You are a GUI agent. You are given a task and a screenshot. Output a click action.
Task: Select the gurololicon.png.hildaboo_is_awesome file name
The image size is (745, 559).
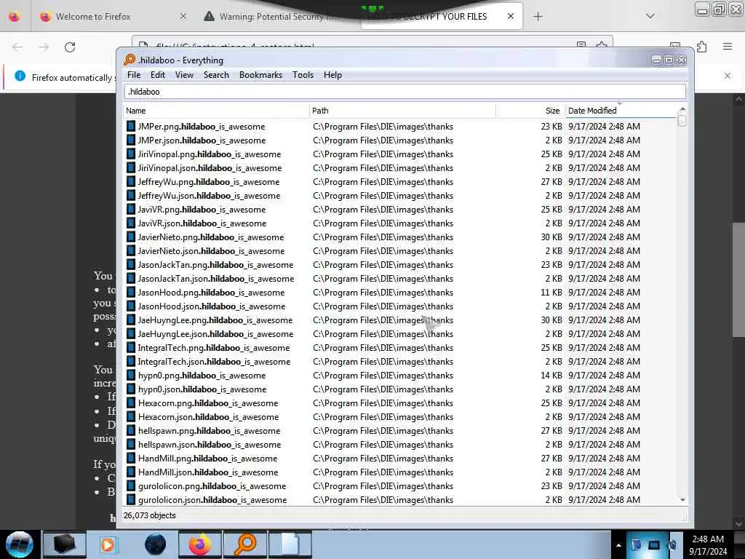(x=212, y=485)
